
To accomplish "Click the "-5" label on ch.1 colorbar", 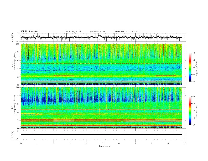I will [x=194, y=67].
